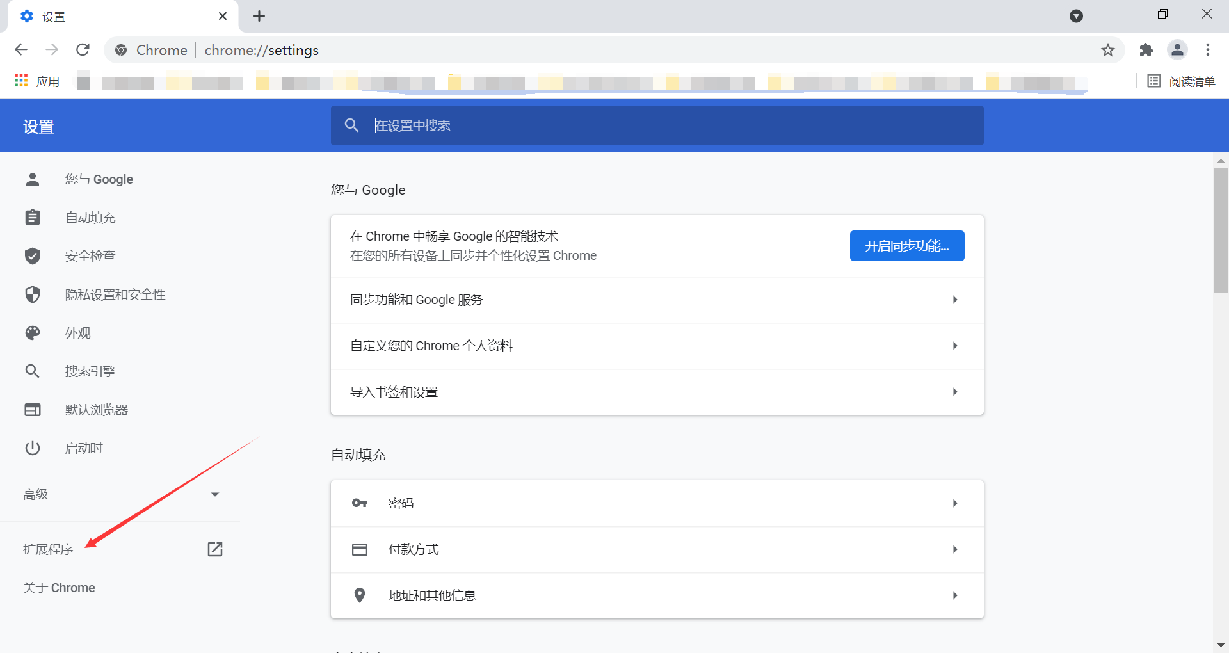Viewport: 1229px width, 653px height.
Task: Click 付款方式 text
Action: (414, 549)
